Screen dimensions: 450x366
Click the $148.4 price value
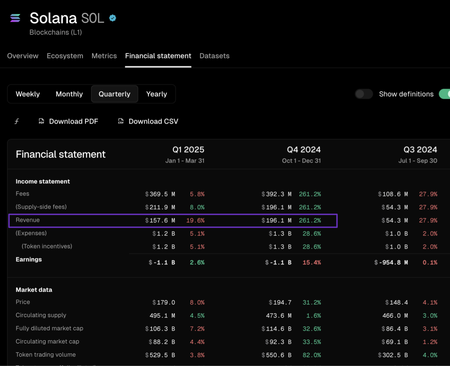tap(397, 303)
